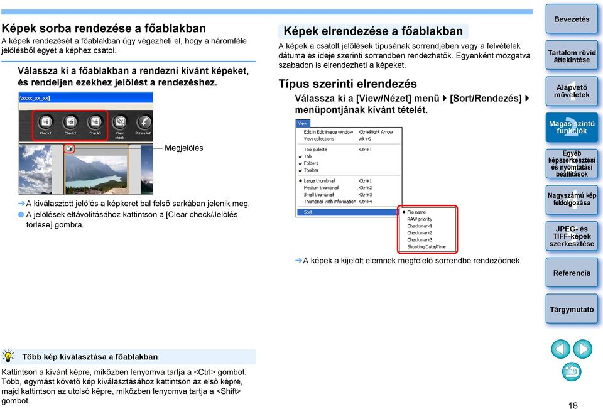Image resolution: width=603 pixels, height=409 pixels.
Task: Open the Alapvető műveletek chapter
Action: [572, 91]
